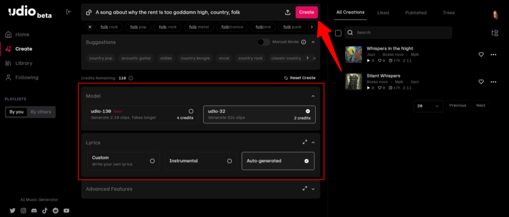Click the Manual Mode info icon

(x=304, y=42)
